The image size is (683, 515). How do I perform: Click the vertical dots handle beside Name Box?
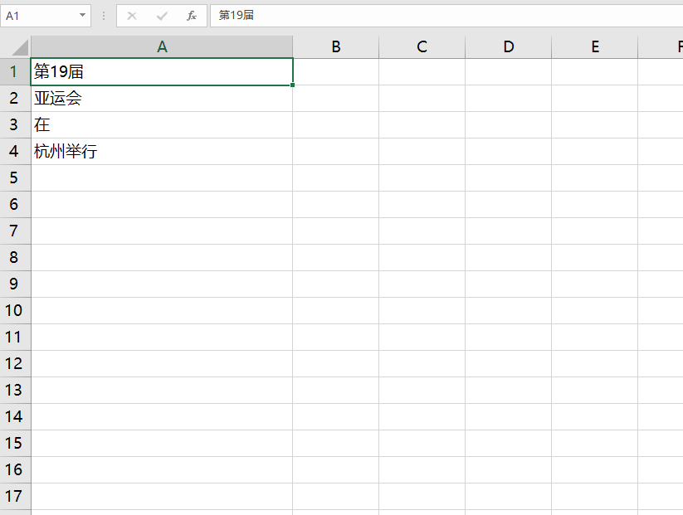104,16
